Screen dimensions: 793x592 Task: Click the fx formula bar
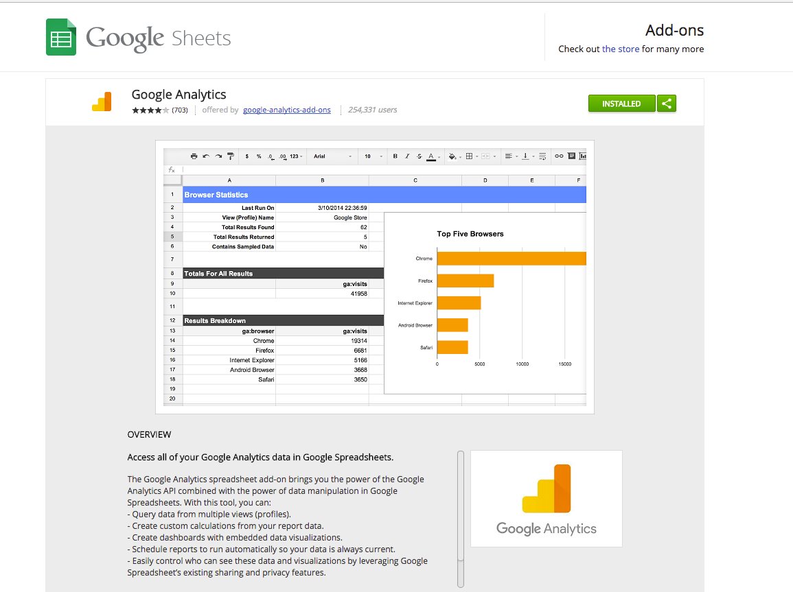(x=375, y=169)
